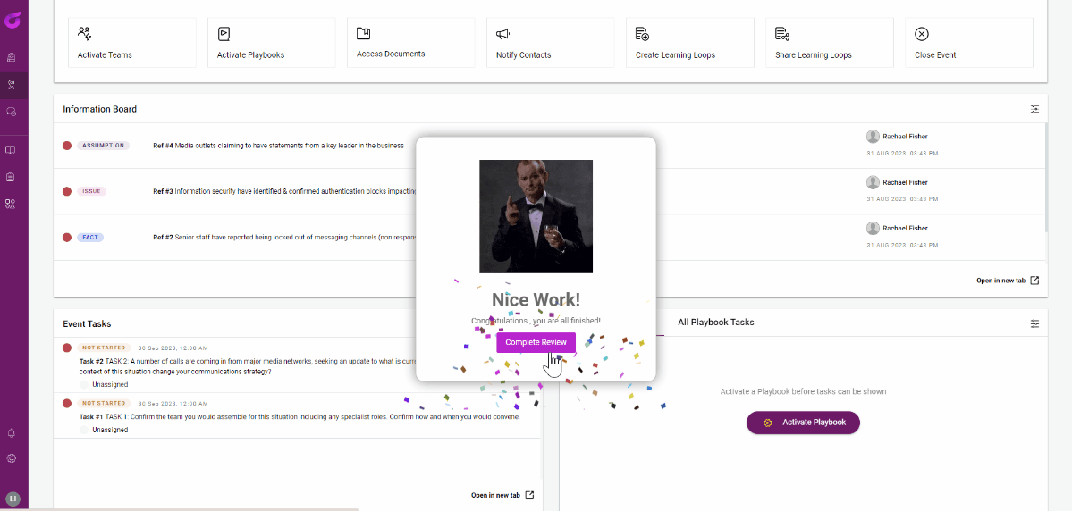Click the Activate Playbook button
Image resolution: width=1072 pixels, height=511 pixels.
[803, 423]
